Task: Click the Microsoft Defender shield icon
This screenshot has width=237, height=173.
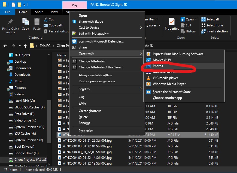Action: pyautogui.click(x=74, y=41)
